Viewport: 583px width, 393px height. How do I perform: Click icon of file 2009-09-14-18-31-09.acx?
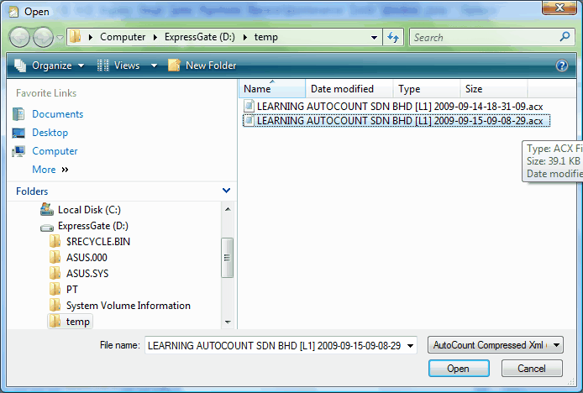[x=249, y=107]
